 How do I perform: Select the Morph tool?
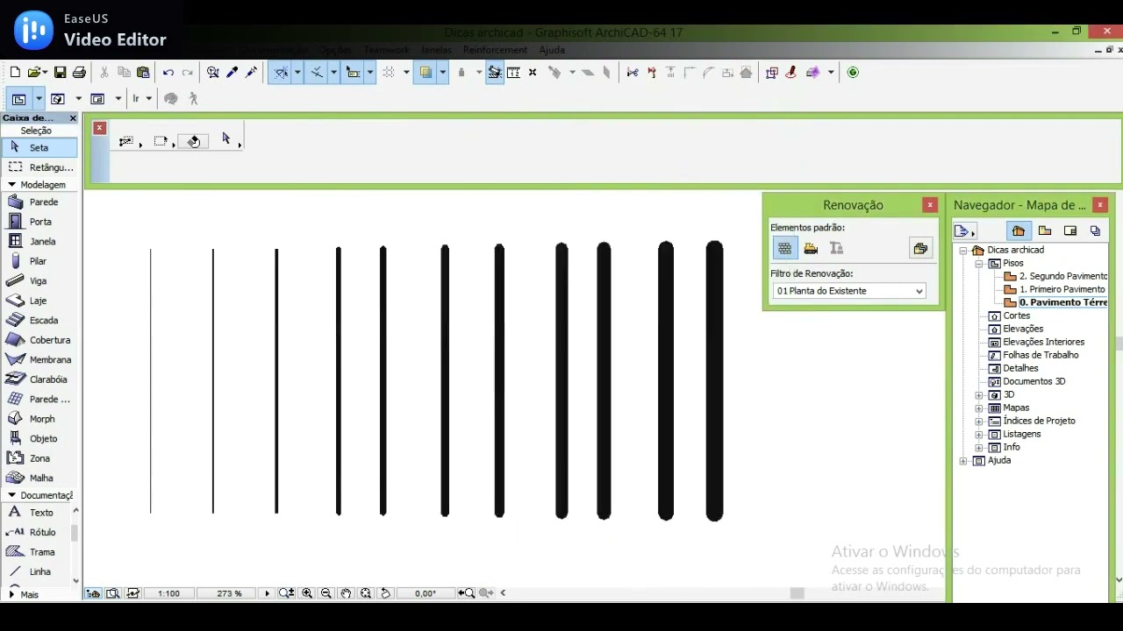tap(39, 419)
